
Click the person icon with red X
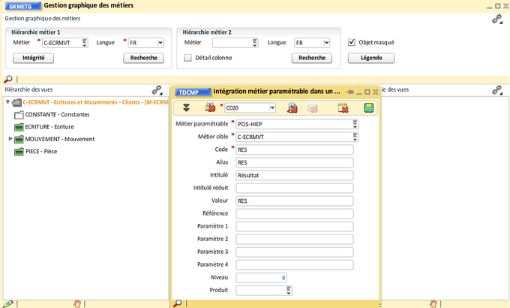[x=292, y=108]
